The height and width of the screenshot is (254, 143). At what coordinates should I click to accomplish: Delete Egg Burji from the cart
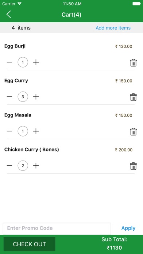(x=133, y=63)
